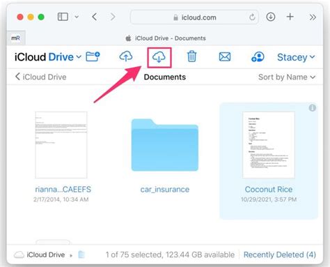Click the Email envelope icon

[225, 56]
